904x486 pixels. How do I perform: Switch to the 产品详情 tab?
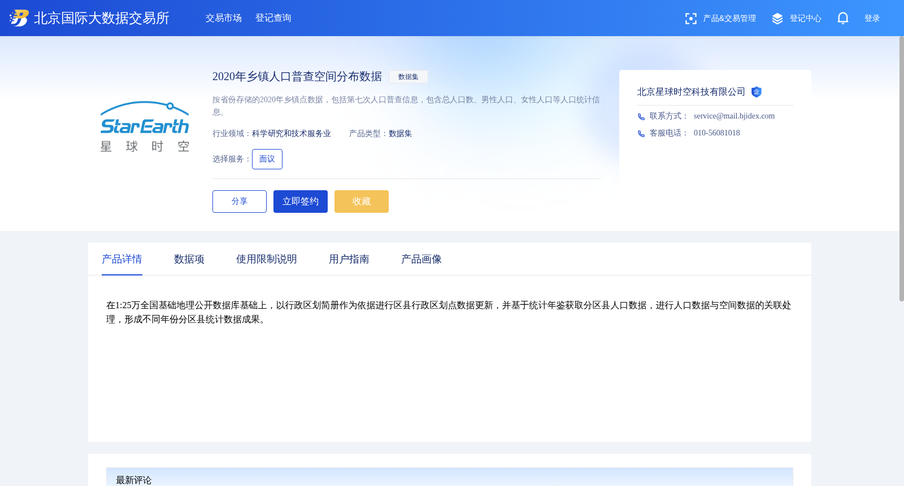(122, 259)
